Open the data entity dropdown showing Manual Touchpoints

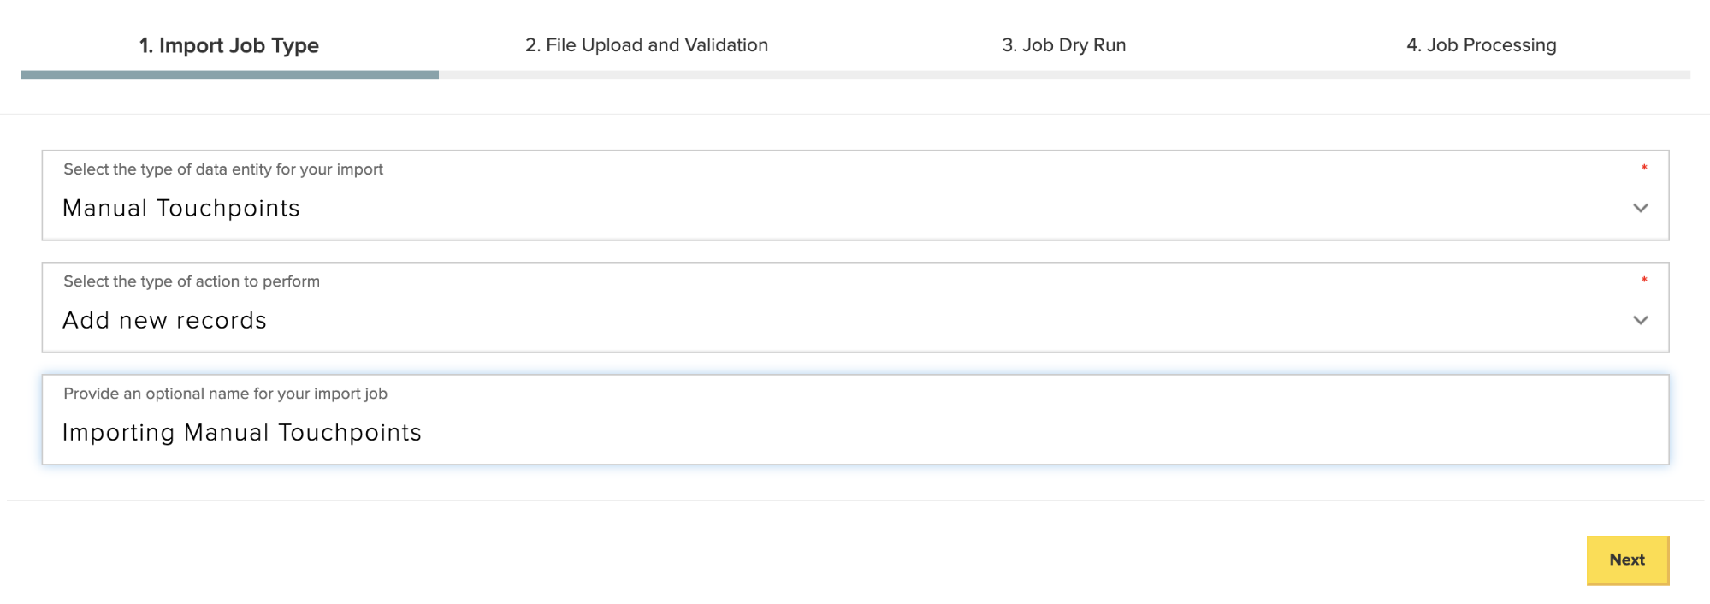855,195
